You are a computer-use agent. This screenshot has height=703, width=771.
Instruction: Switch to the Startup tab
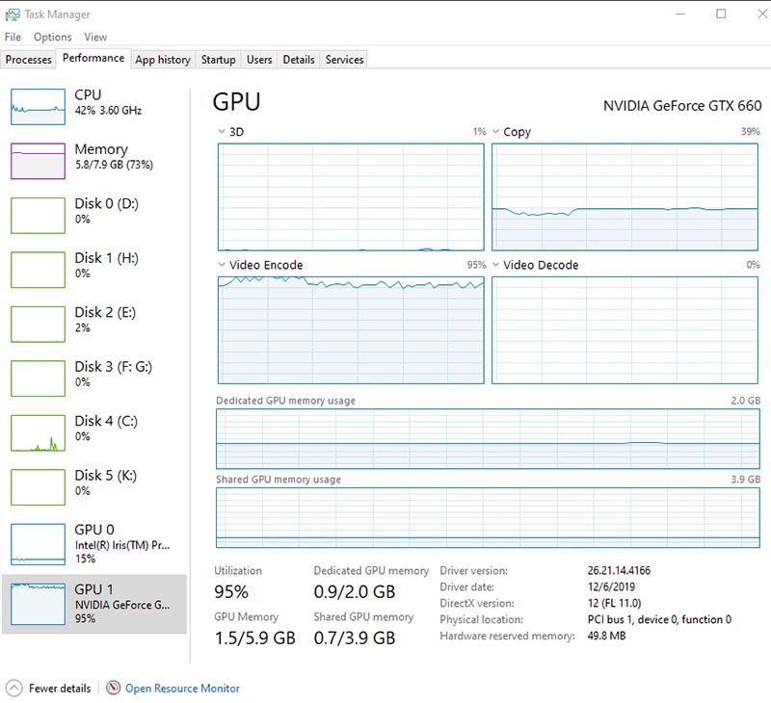tap(218, 60)
